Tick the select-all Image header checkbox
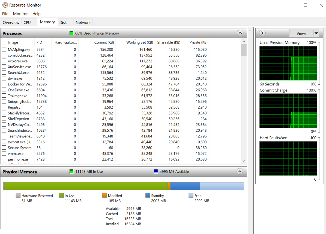Viewport: 326px width, 234px height. pyautogui.click(x=4, y=42)
